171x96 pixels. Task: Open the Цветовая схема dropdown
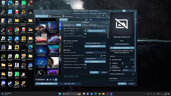(132, 60)
